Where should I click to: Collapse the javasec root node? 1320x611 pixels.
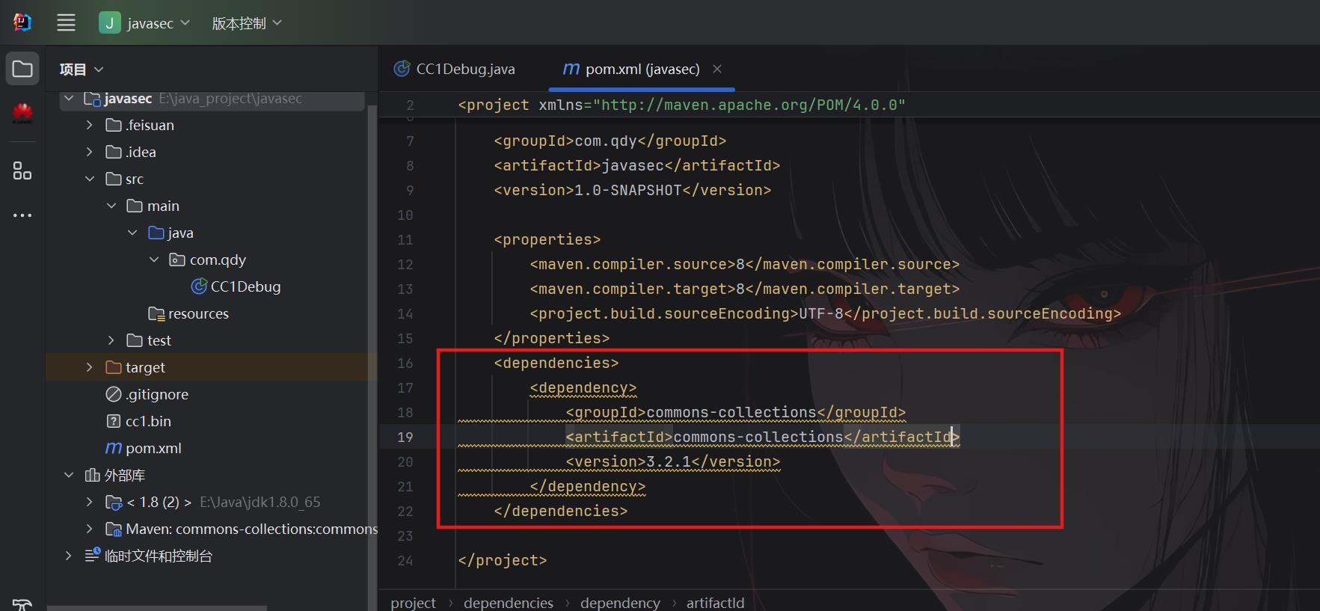click(x=69, y=98)
